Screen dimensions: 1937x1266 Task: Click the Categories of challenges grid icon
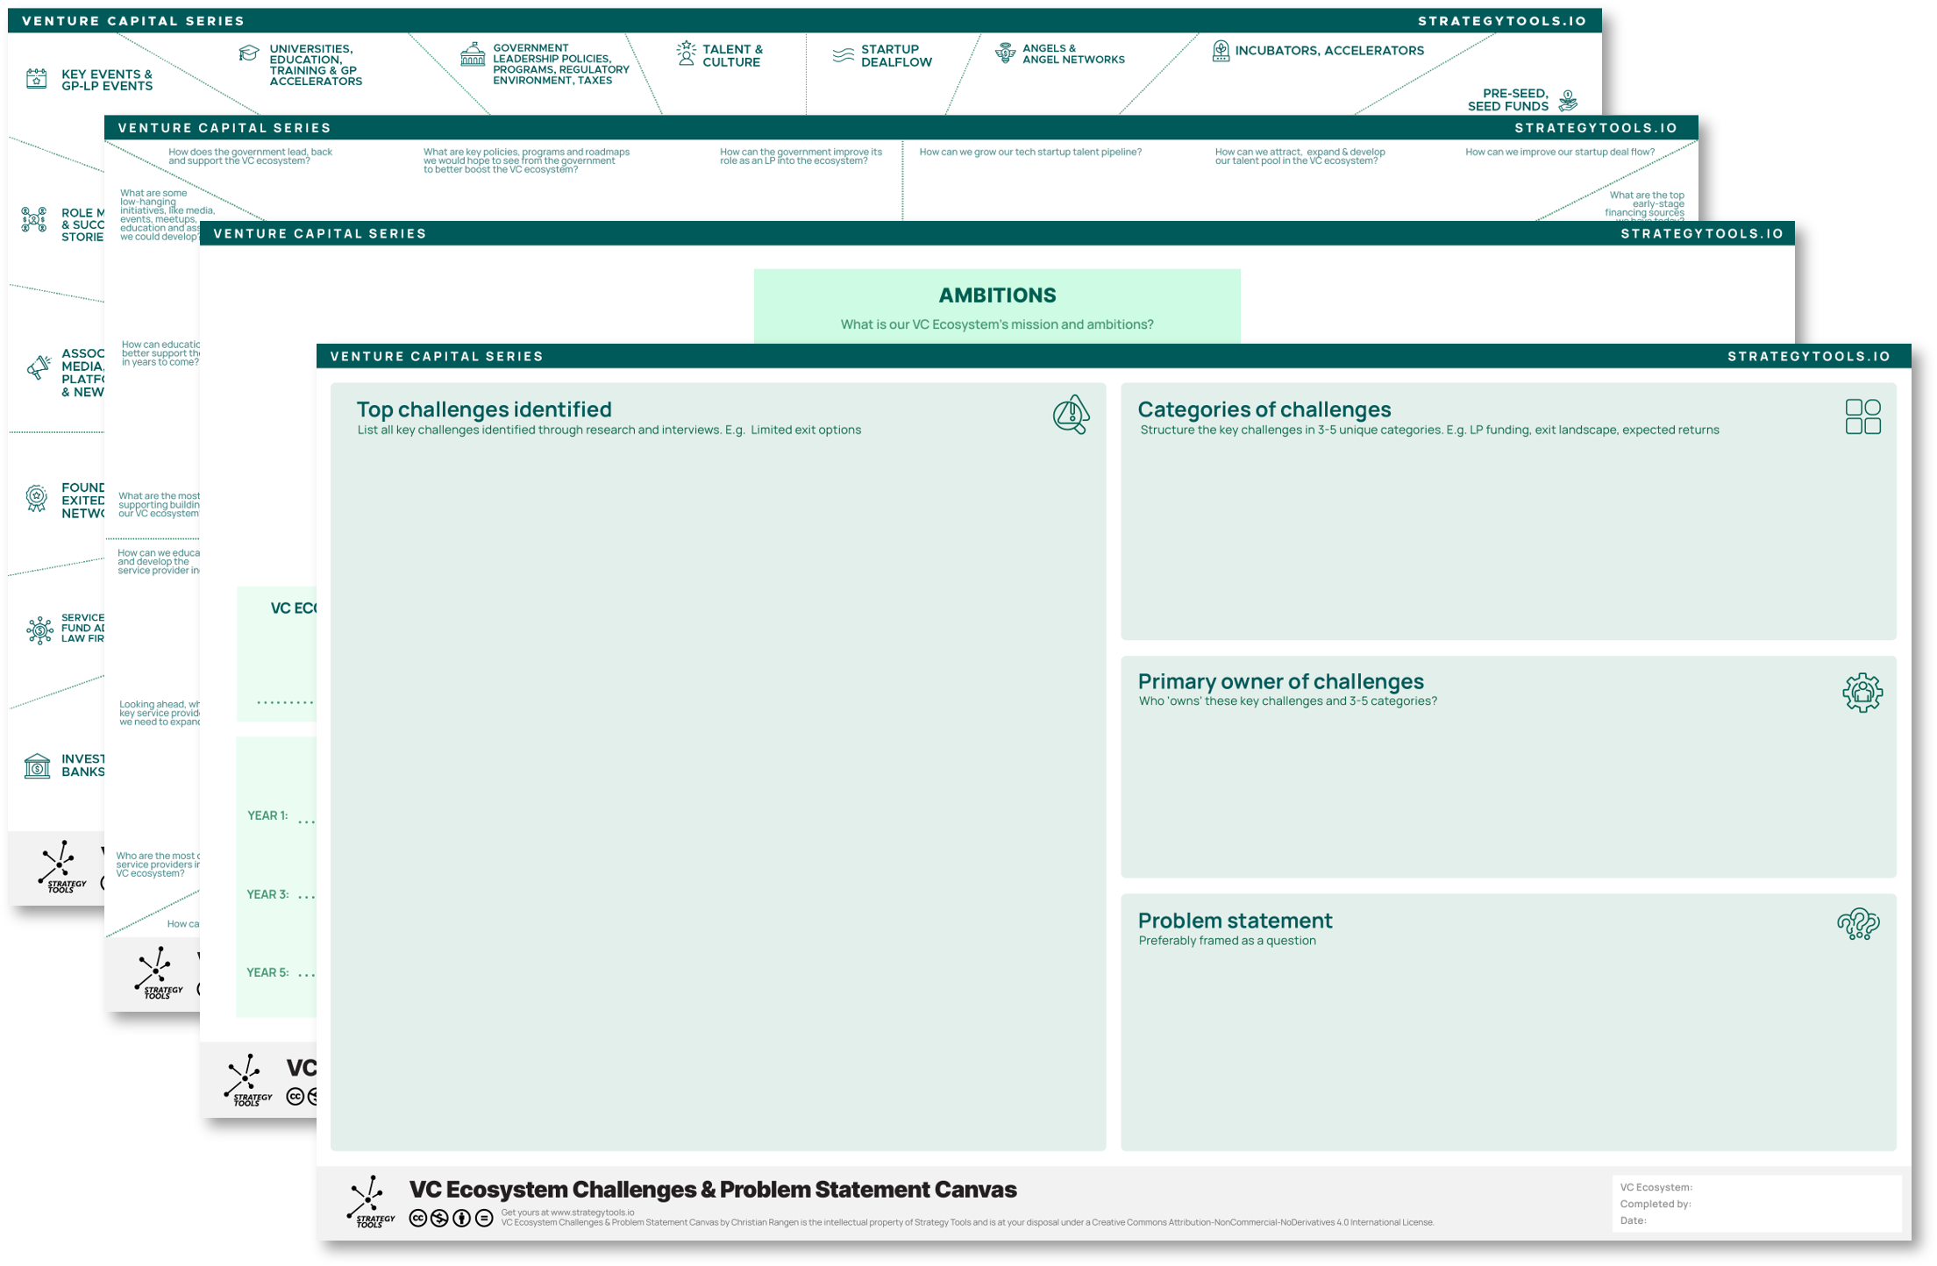[1862, 416]
